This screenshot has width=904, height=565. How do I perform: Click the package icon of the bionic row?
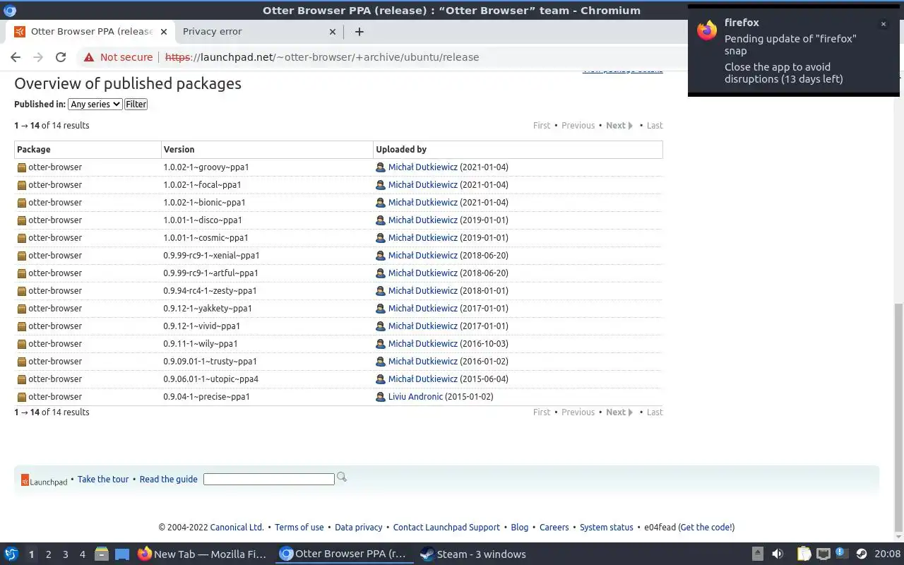point(22,203)
